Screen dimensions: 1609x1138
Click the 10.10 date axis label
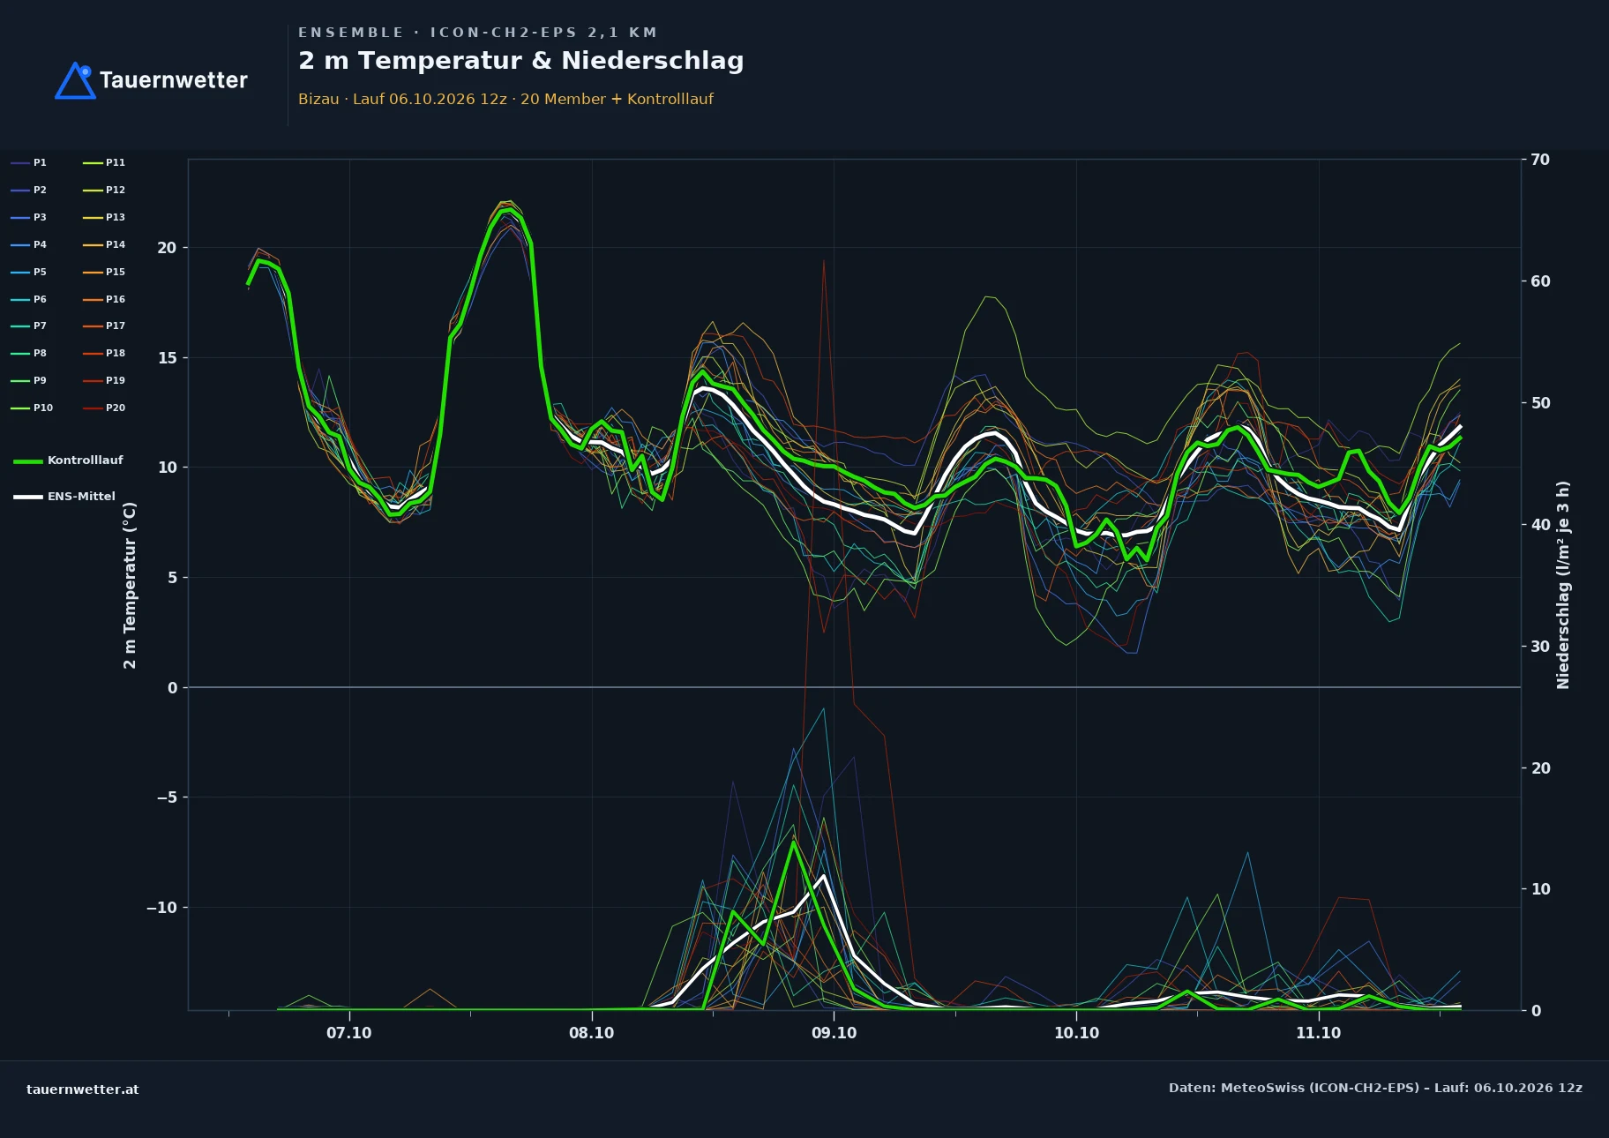point(1077,1033)
